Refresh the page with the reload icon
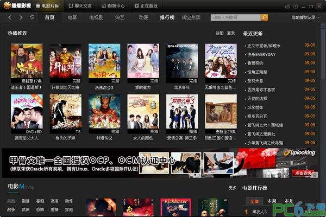 [32, 17]
